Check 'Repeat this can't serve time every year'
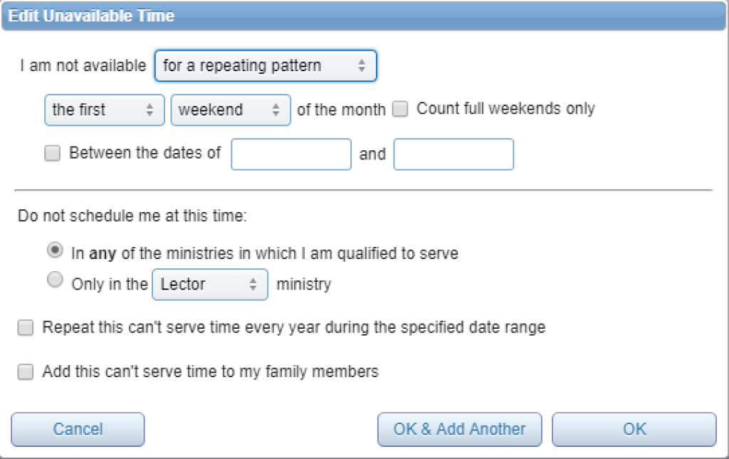The width and height of the screenshot is (729, 459). point(26,327)
